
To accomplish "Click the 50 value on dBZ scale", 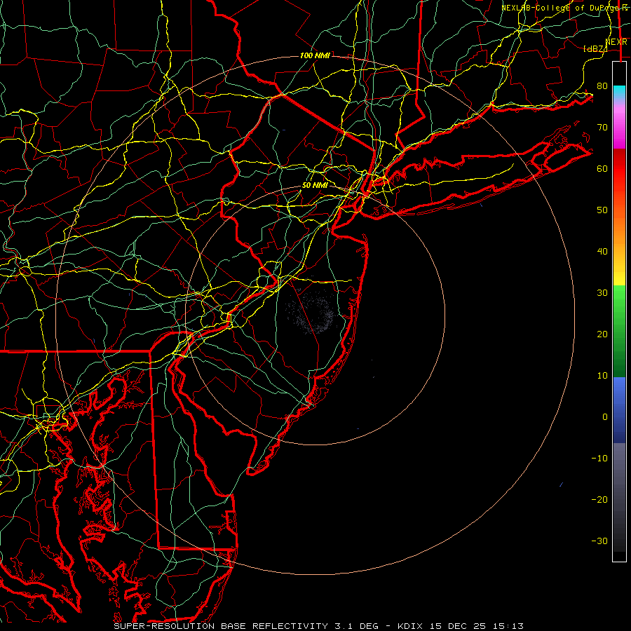I will tap(602, 210).
